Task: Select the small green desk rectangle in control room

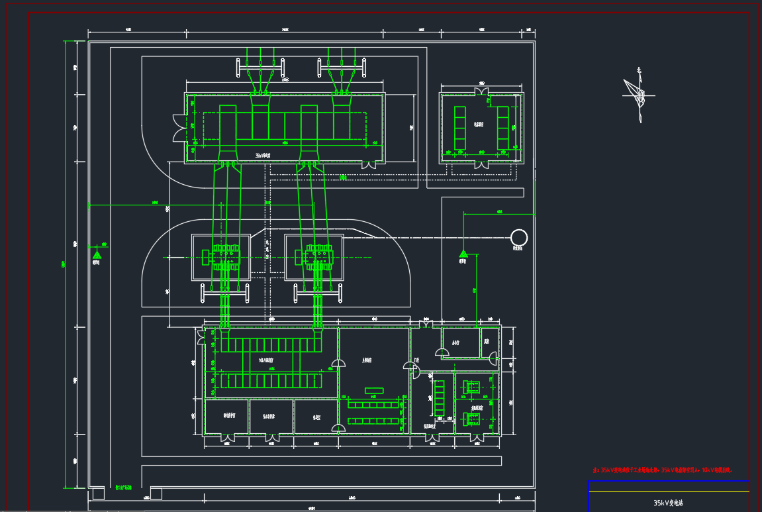Action: tap(374, 389)
